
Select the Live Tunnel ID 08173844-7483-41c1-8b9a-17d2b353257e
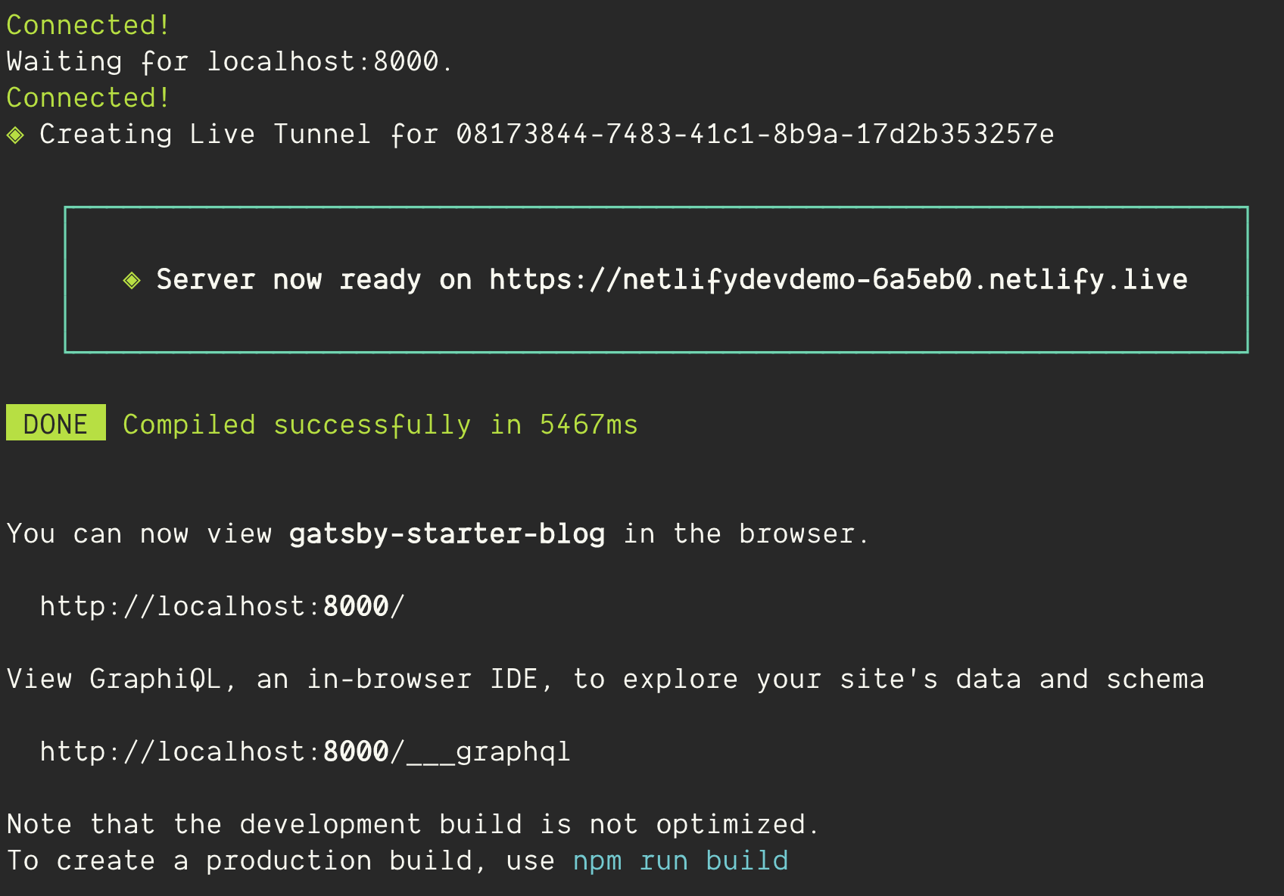click(x=757, y=133)
